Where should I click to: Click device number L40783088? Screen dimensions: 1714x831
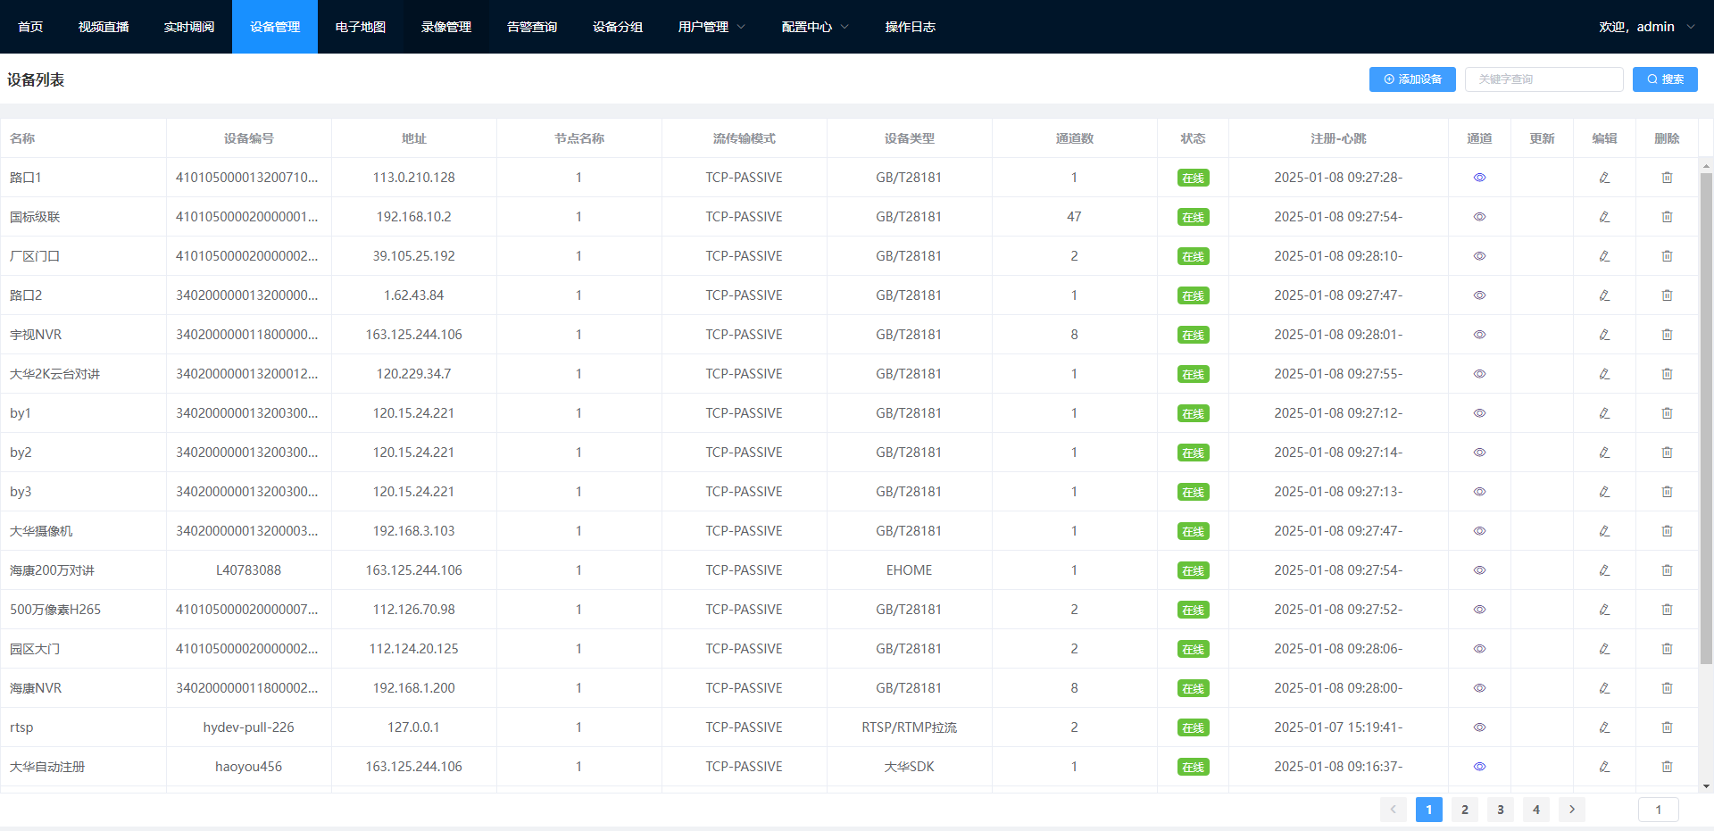(x=249, y=570)
